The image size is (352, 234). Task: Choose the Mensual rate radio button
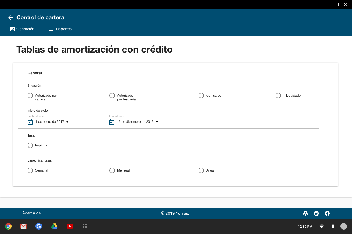click(x=112, y=170)
